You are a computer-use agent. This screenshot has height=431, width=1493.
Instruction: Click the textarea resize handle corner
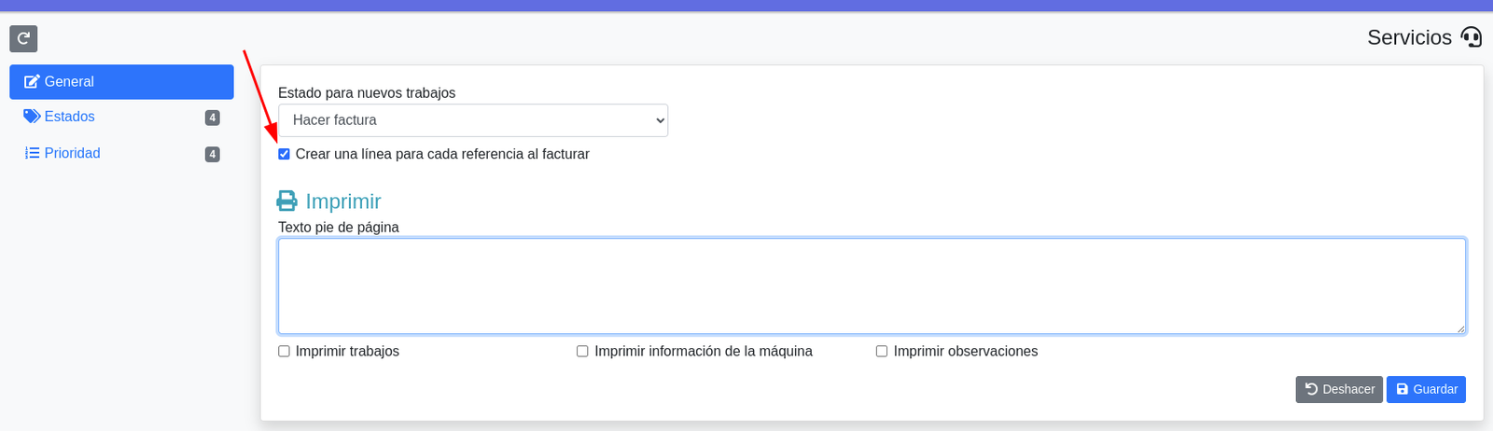click(x=1460, y=328)
